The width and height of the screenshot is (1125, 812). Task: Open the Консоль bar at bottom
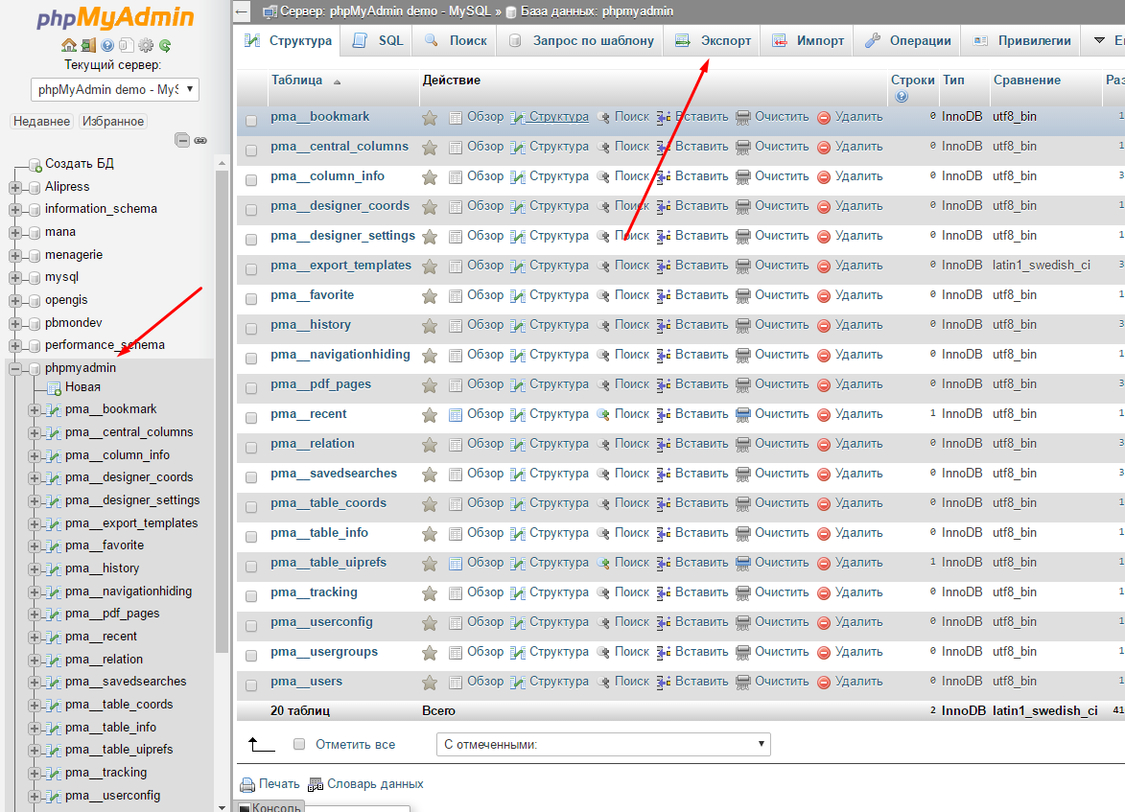pyautogui.click(x=270, y=807)
